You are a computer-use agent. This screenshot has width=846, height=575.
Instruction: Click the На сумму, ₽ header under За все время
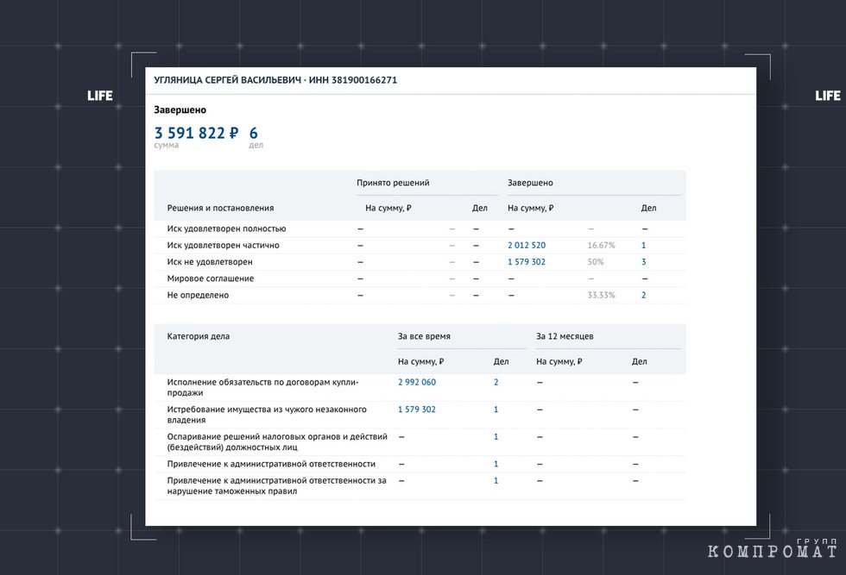(x=421, y=361)
